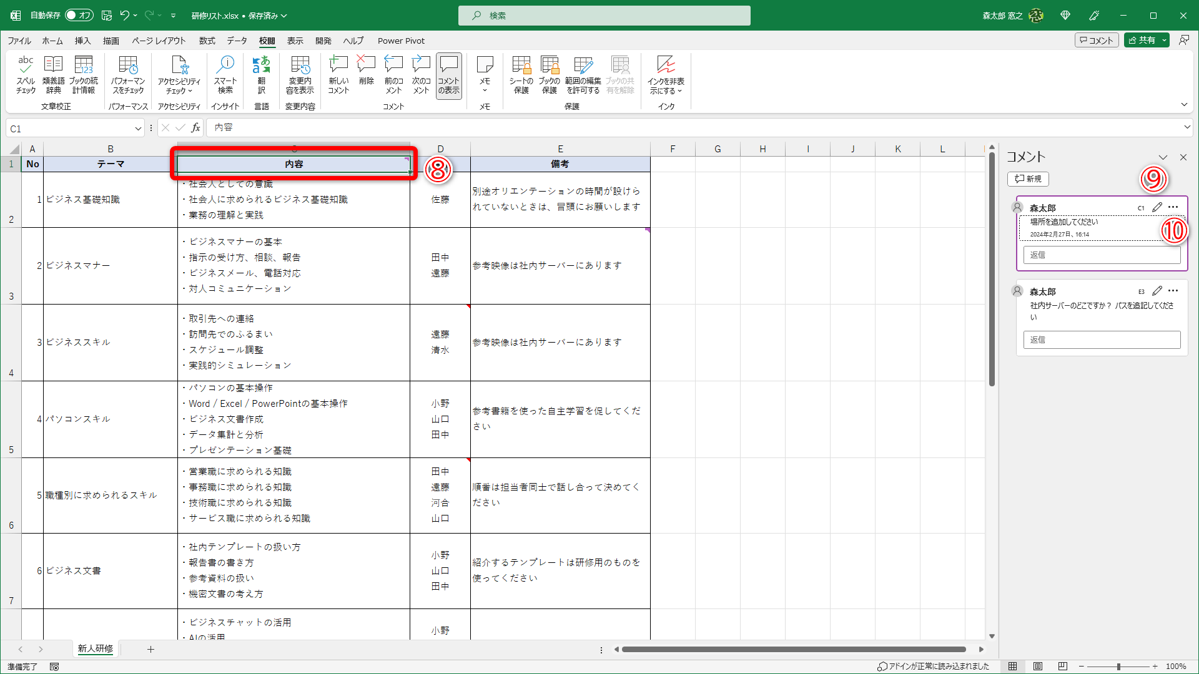Click 新規 to start a new comment thread
The image size is (1199, 674).
click(x=1028, y=179)
